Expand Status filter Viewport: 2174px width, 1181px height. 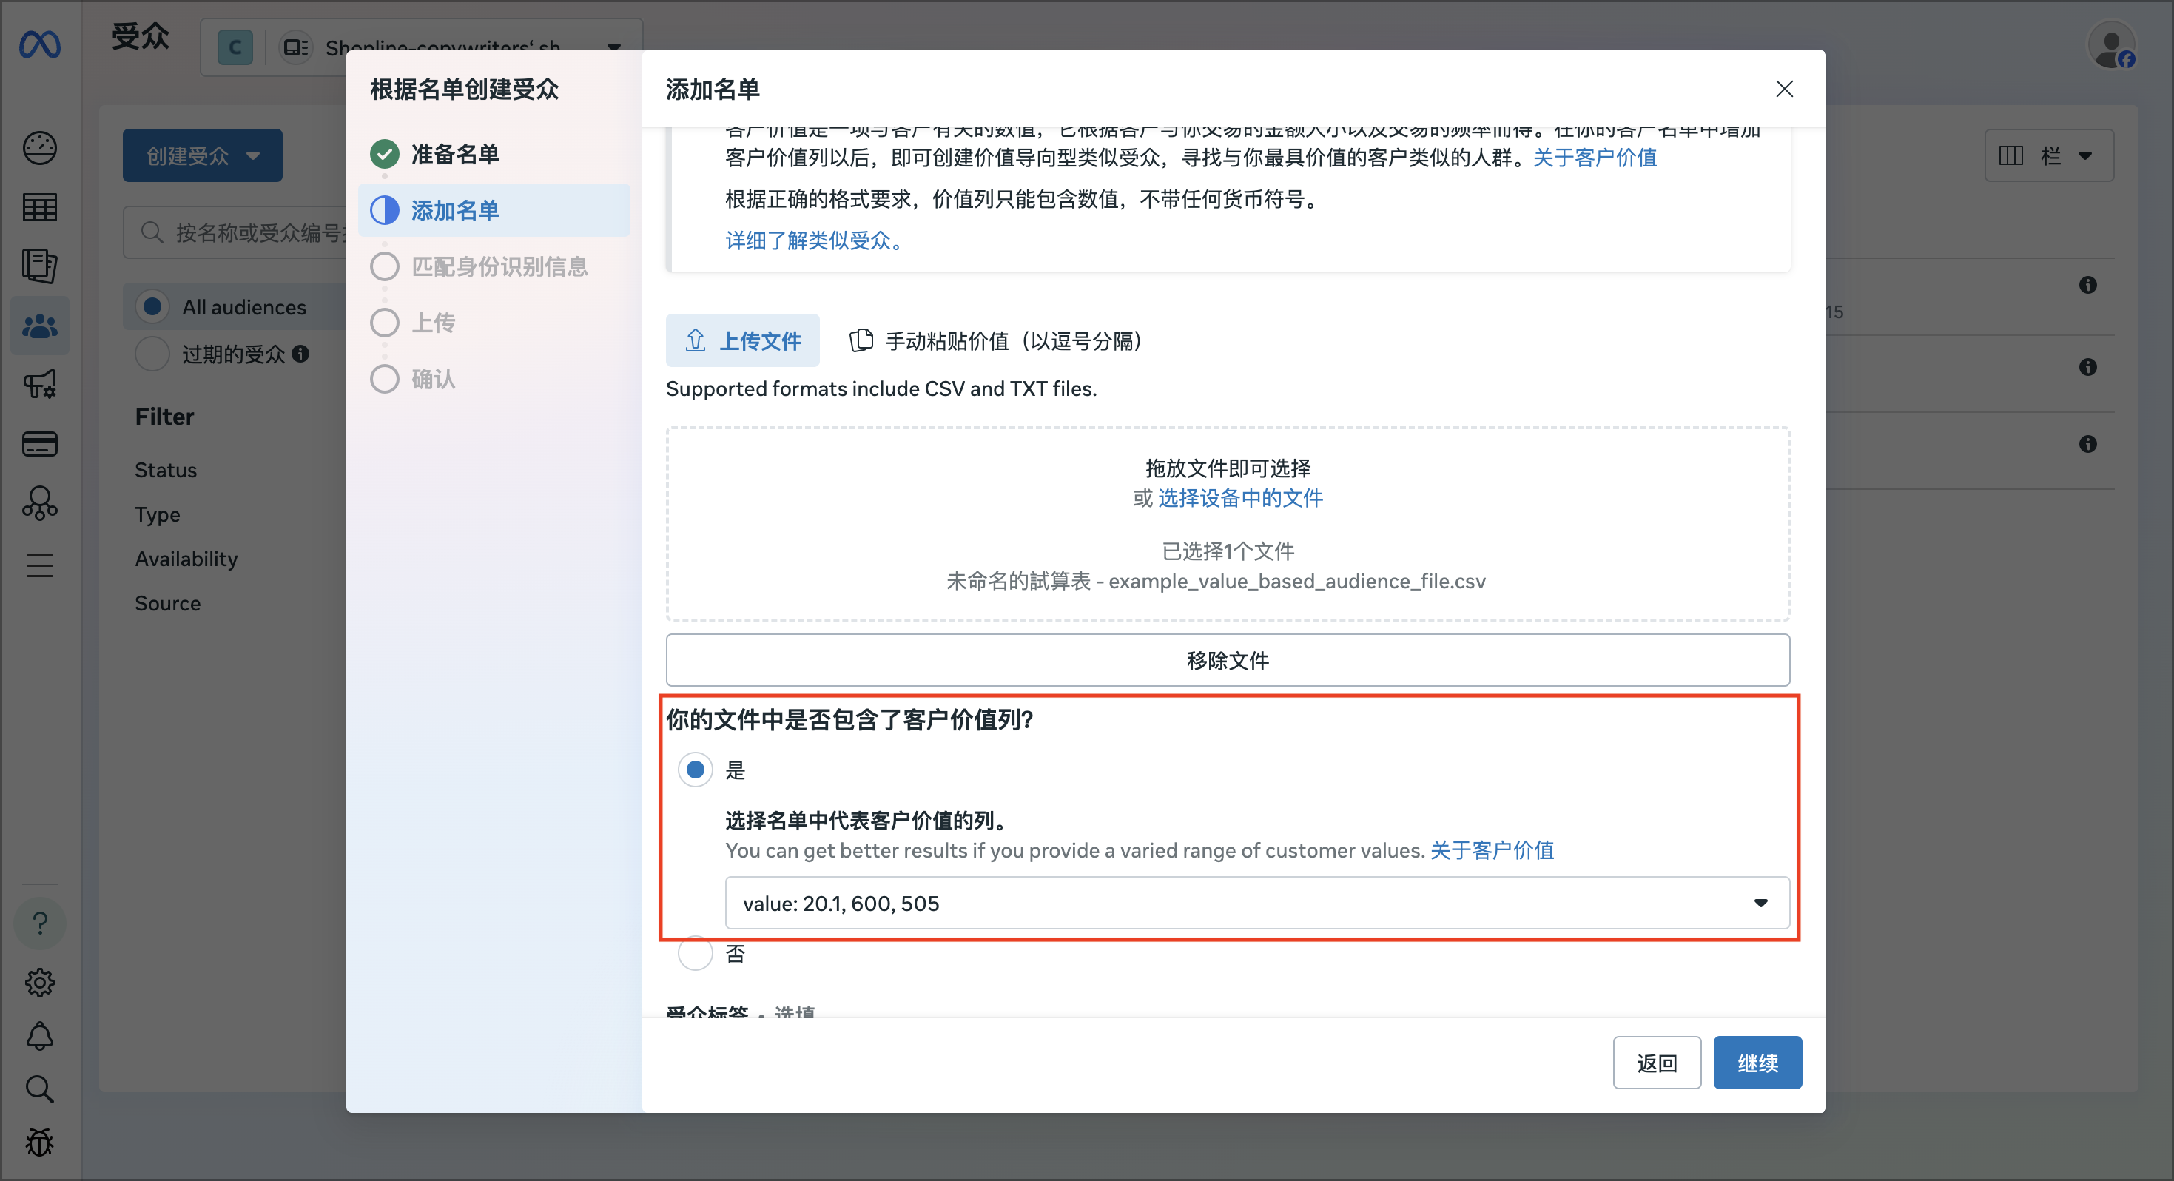[x=166, y=470]
